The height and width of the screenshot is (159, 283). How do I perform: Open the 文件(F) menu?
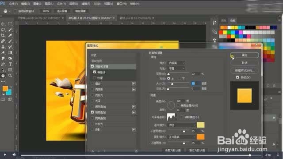click(13, 4)
